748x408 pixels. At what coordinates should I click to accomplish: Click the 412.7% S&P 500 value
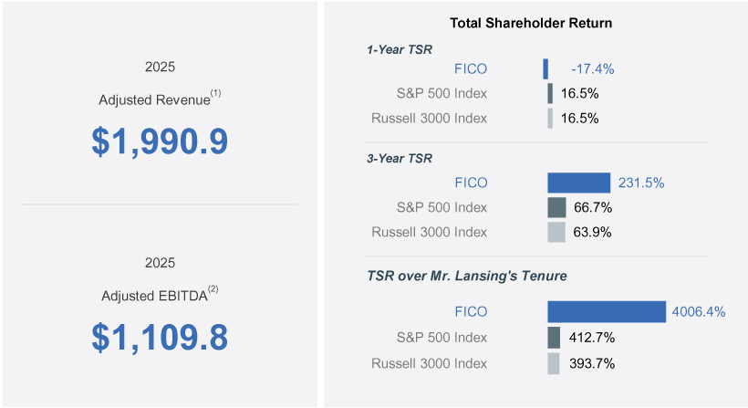click(592, 338)
